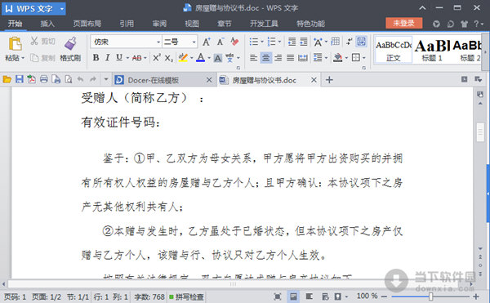Expand the font color dropdown arrow
This screenshot has height=303, width=490.
pyautogui.click(x=209, y=58)
